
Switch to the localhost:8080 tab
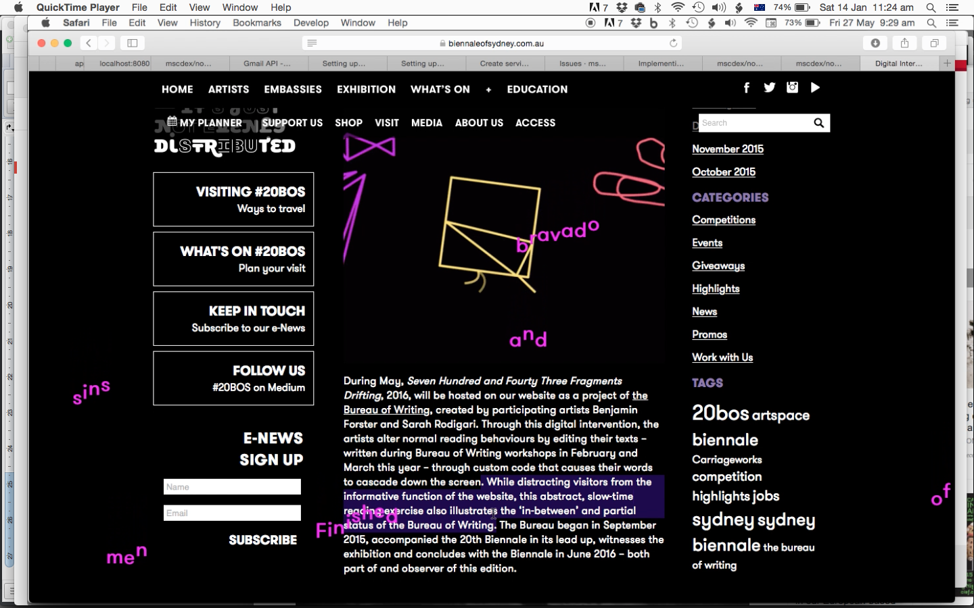[124, 64]
